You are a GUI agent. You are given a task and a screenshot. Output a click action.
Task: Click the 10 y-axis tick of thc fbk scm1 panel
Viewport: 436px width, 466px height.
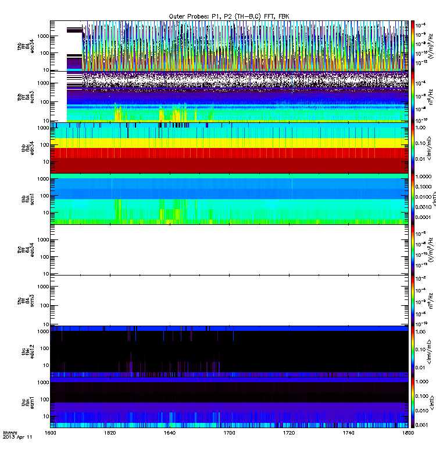click(x=46, y=416)
